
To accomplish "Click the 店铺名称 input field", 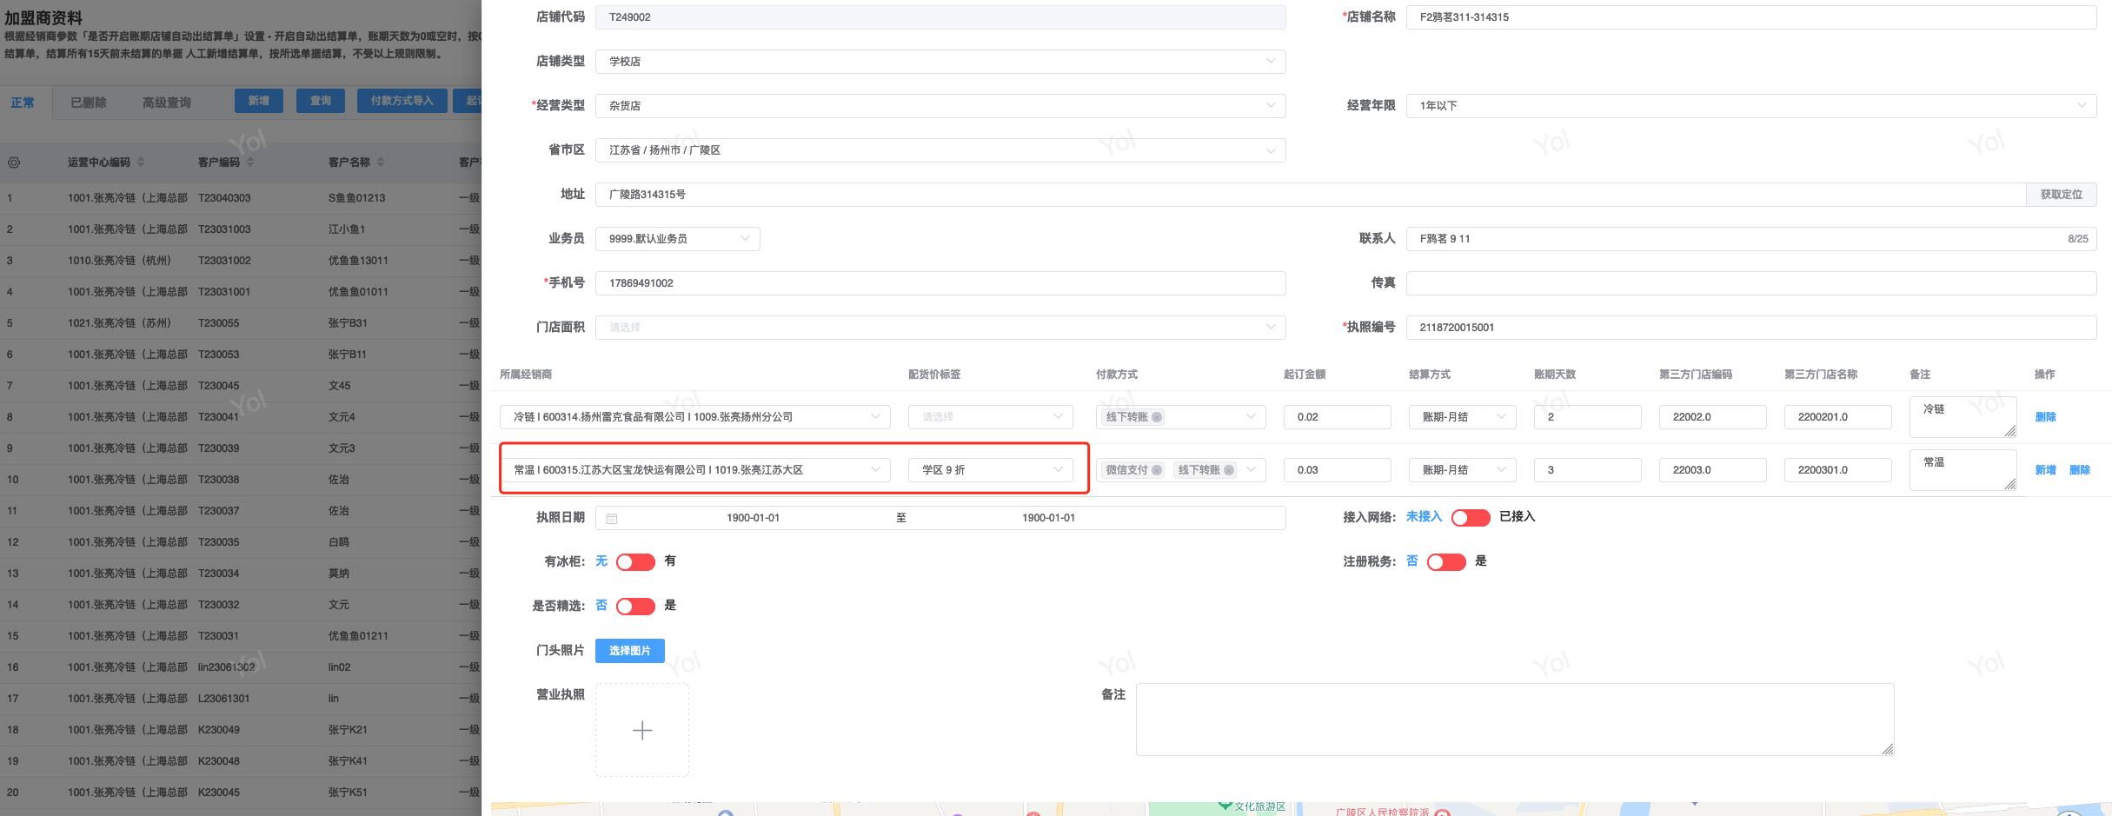I will (1751, 17).
